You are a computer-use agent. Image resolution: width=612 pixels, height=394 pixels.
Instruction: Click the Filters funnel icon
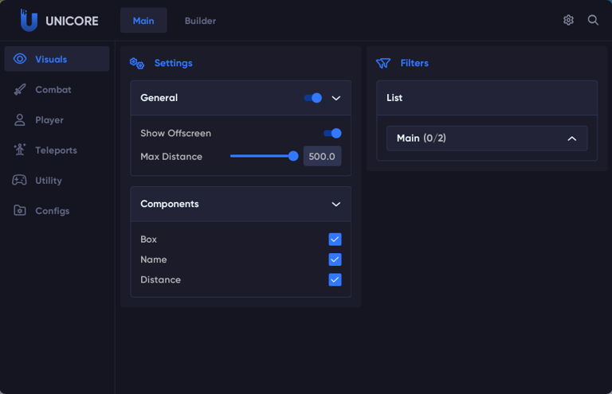pos(382,63)
